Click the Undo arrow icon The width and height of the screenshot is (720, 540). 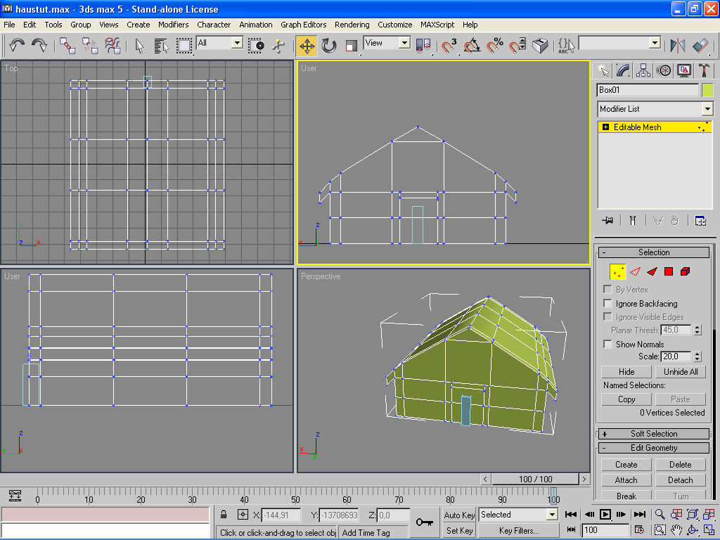[17, 46]
